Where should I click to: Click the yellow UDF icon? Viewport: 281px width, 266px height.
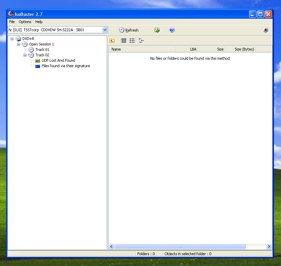click(x=38, y=61)
